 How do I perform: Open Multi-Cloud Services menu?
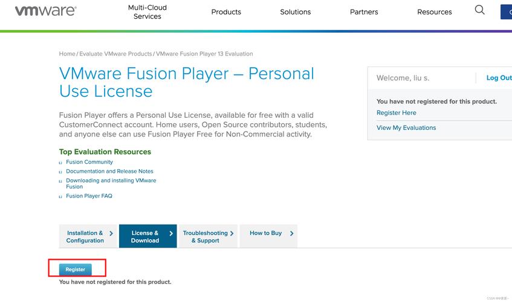pyautogui.click(x=147, y=11)
